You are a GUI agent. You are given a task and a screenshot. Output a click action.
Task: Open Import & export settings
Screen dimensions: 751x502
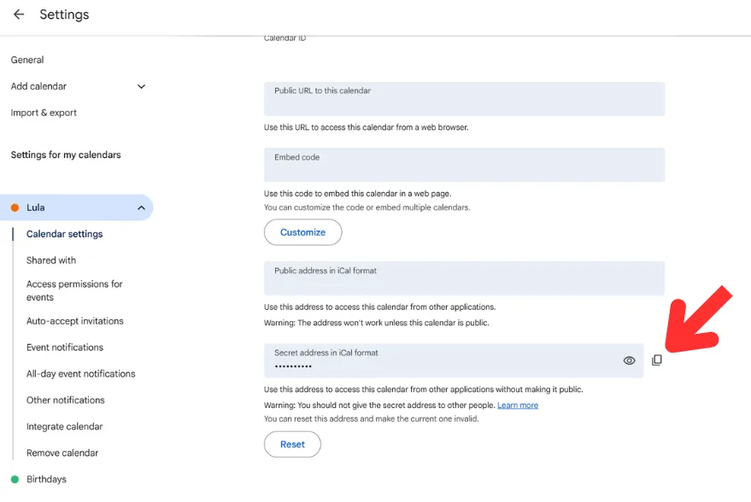tap(44, 113)
